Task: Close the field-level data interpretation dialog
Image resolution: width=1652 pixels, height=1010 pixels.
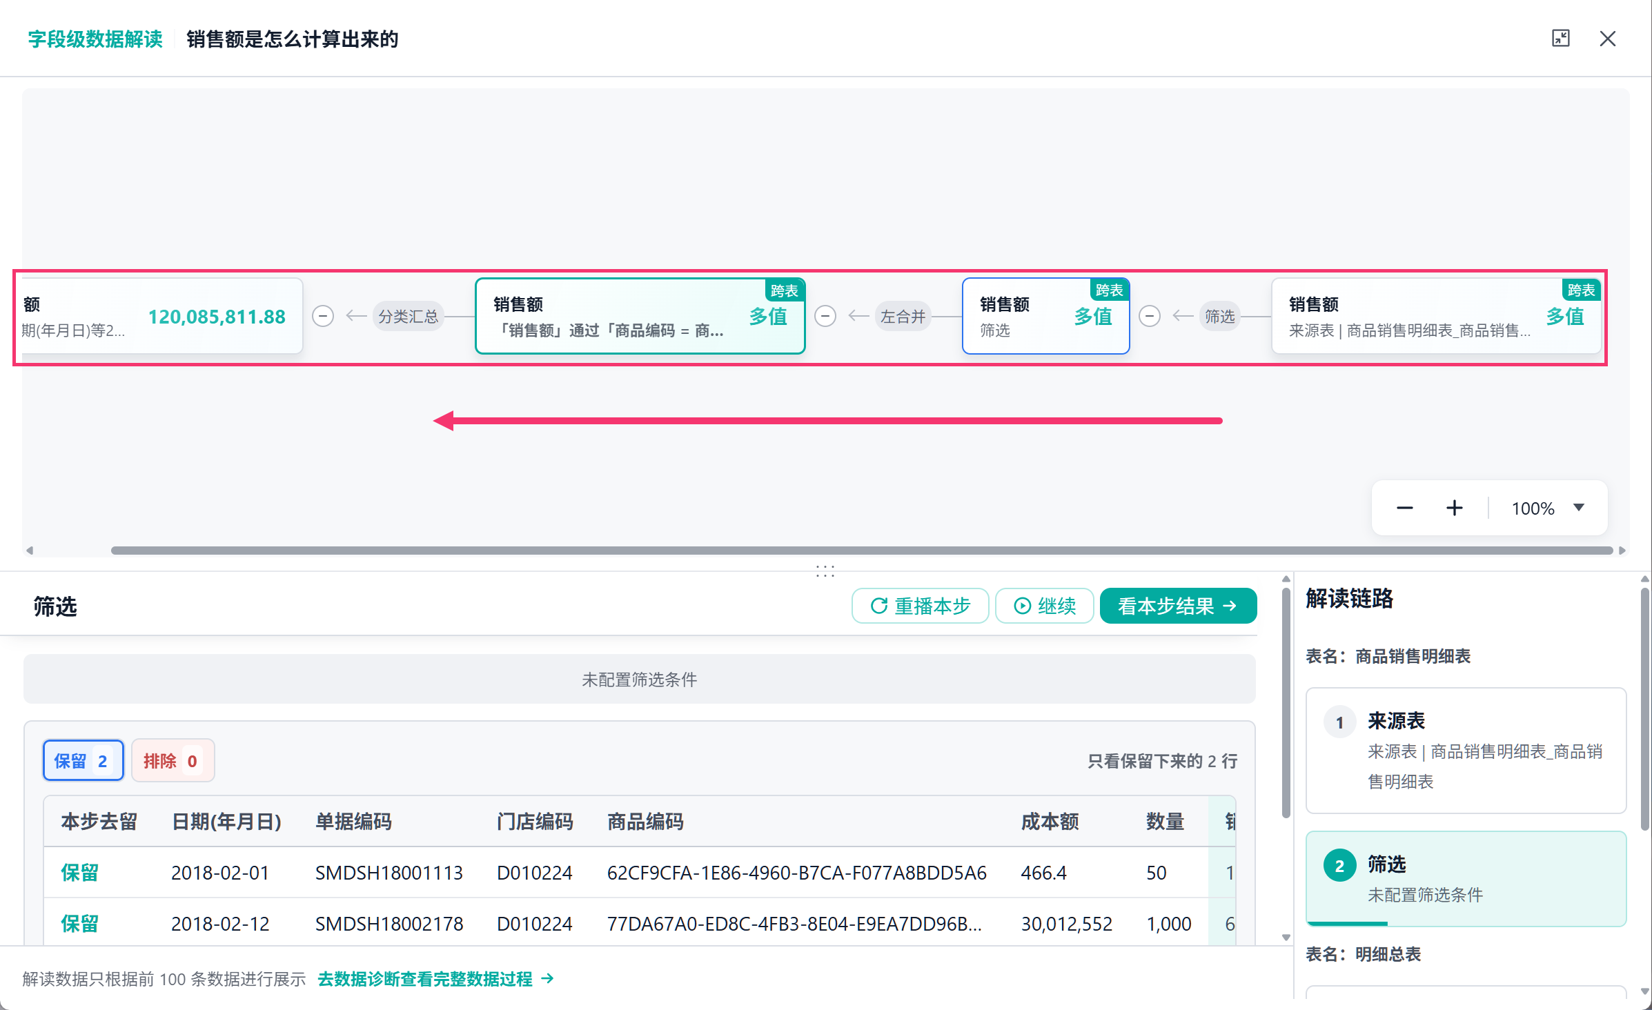Action: point(1607,39)
